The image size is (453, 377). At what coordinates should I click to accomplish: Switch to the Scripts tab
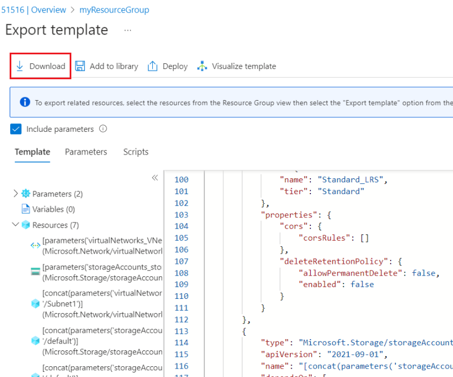click(x=136, y=152)
